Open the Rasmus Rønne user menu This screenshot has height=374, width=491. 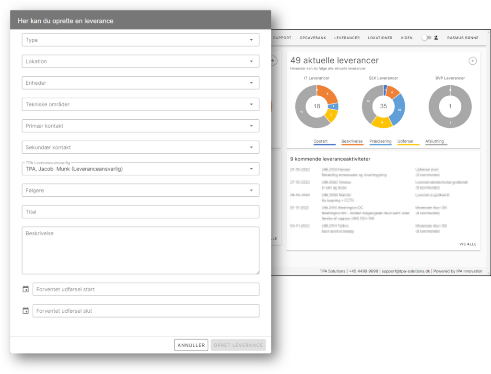tap(463, 38)
